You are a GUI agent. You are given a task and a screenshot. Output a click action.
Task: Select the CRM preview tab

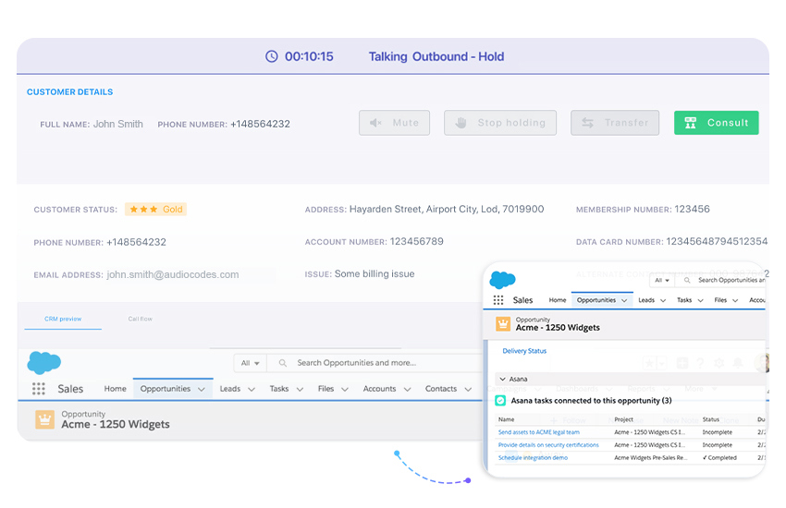63,319
